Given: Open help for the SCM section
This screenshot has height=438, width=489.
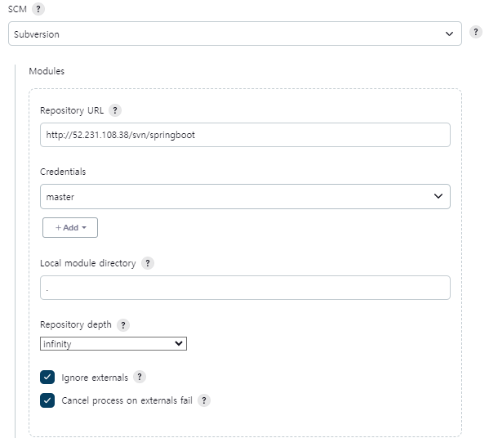Looking at the screenshot, I should [x=38, y=9].
